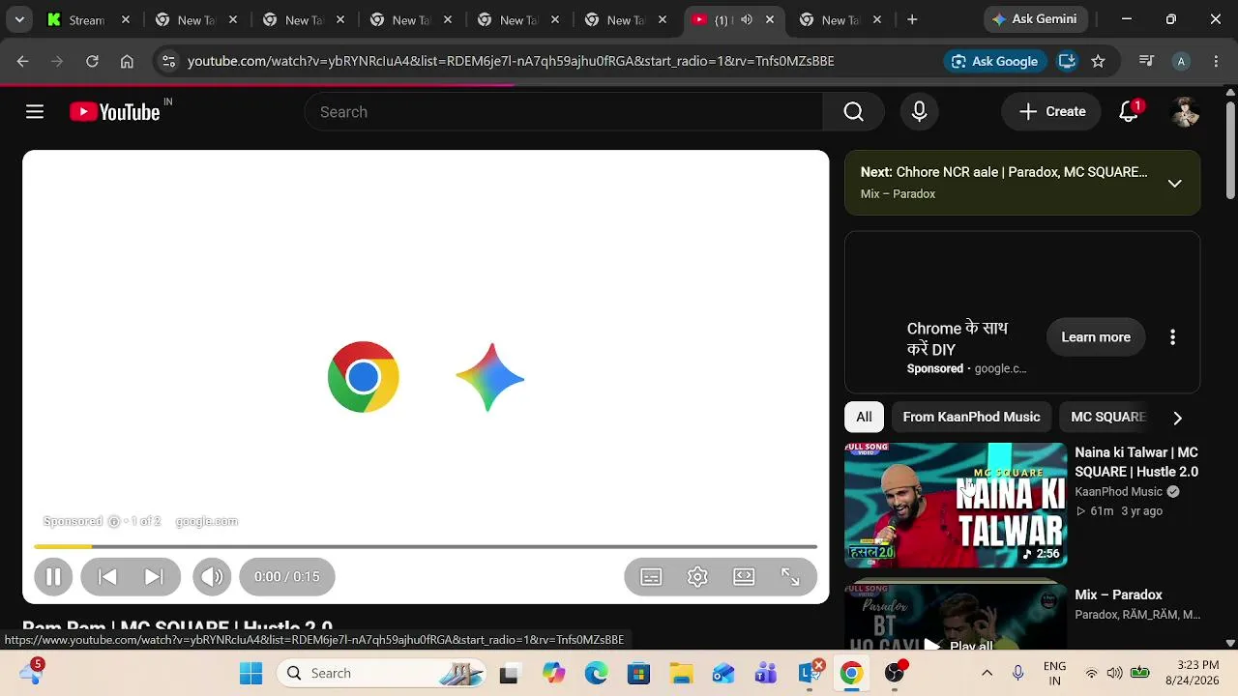Viewport: 1238px width, 696px height.
Task: Click Learn more on the ad
Action: (x=1096, y=337)
